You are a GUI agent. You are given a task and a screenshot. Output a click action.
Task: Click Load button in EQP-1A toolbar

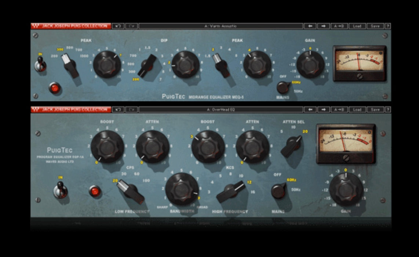click(357, 109)
